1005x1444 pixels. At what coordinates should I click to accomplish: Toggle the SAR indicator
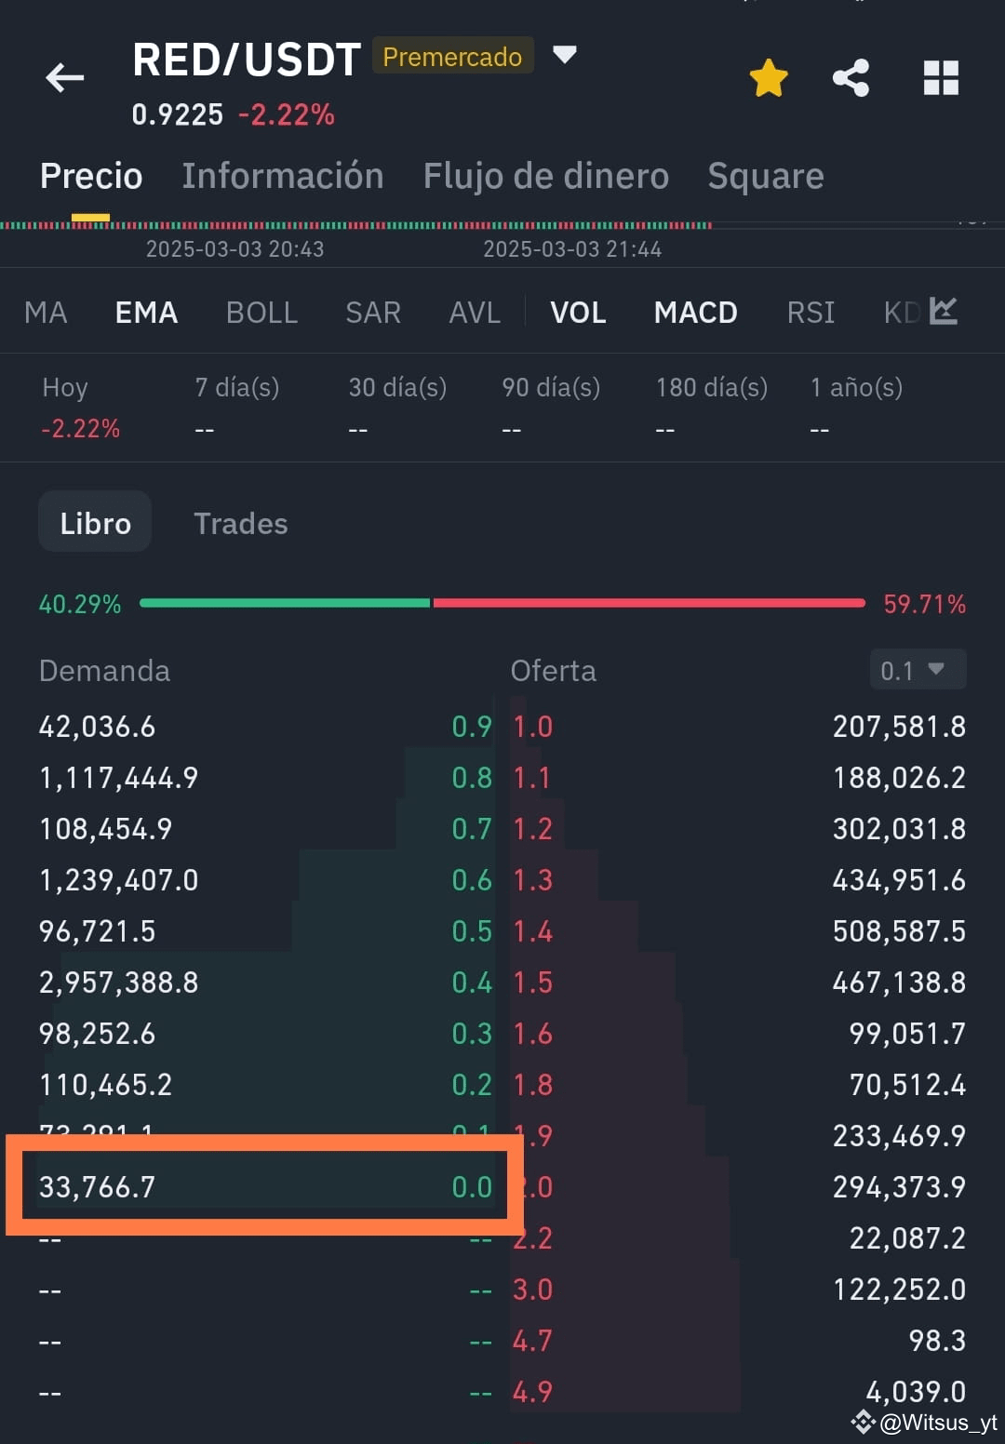point(373,312)
